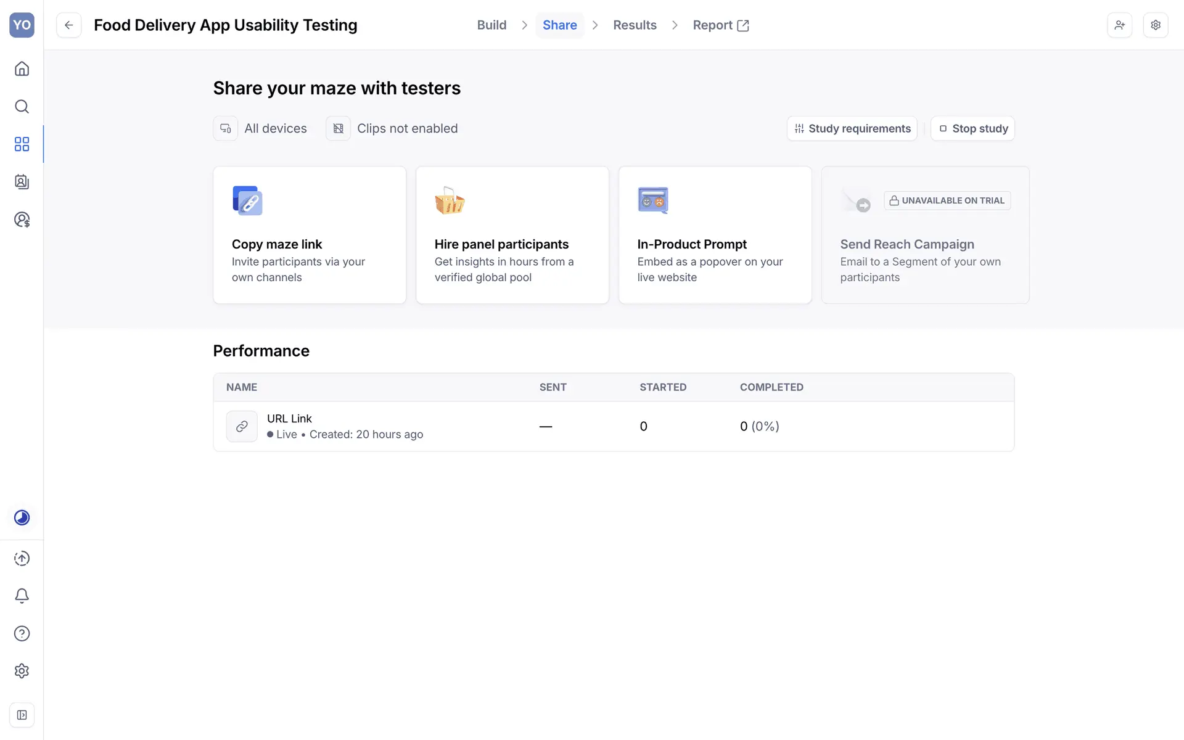Open the external Report link

(720, 25)
